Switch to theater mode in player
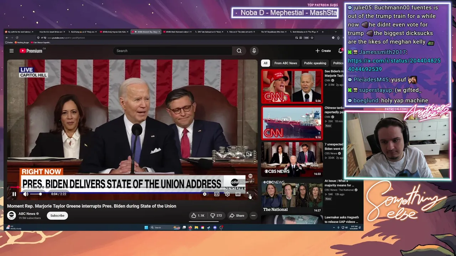This screenshot has width=456, height=256. pyautogui.click(x=238, y=194)
